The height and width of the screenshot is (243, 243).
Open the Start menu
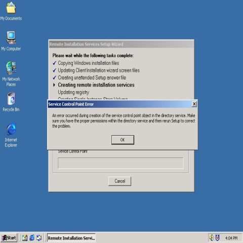(9, 238)
